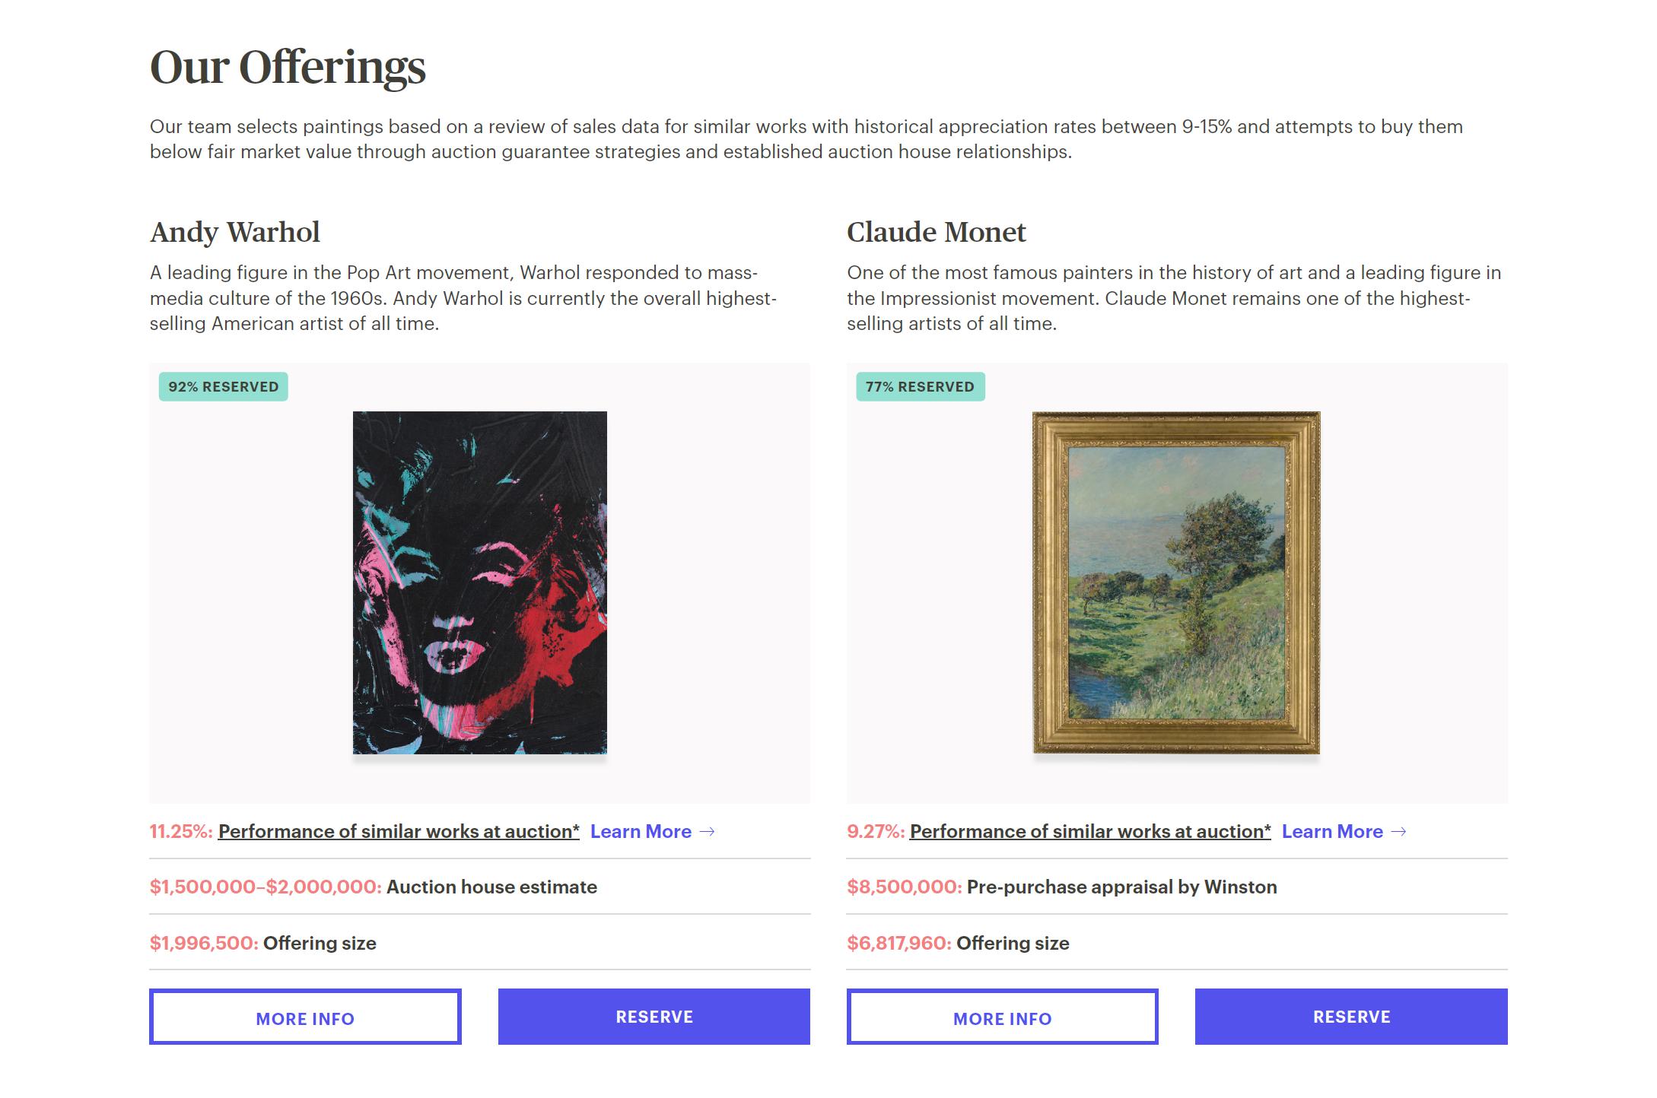
Task: Open Learn More for the Andy Warhol offering
Action: pos(641,832)
